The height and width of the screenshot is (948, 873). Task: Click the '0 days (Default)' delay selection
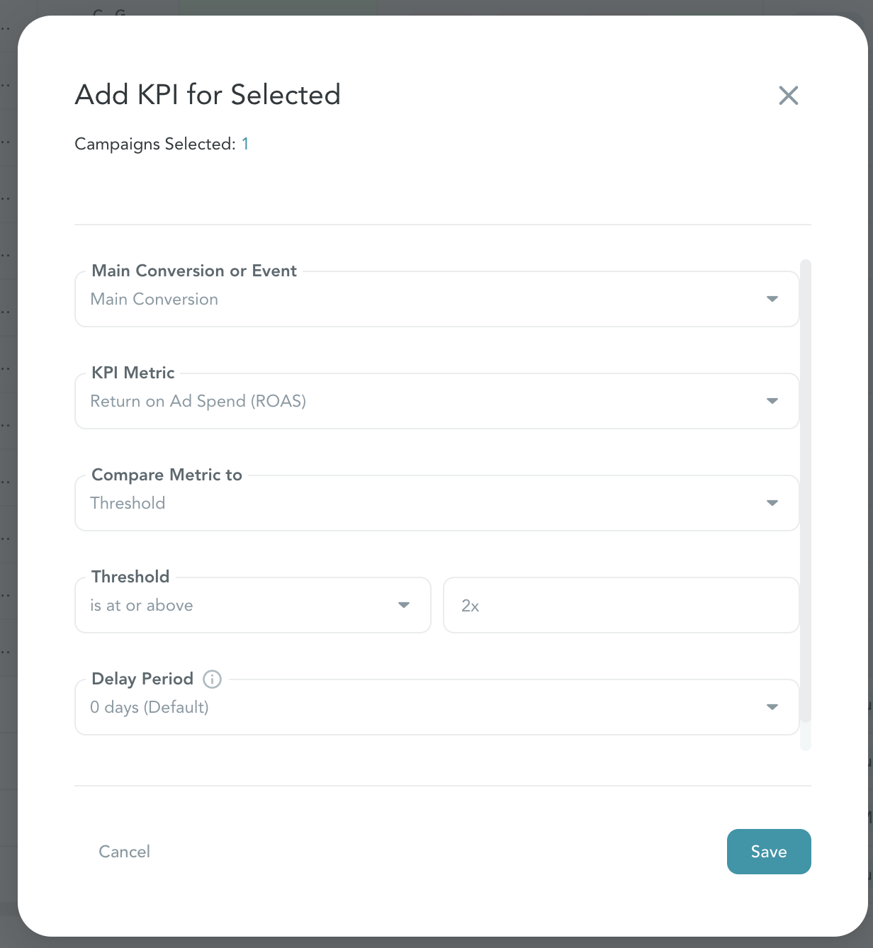[x=150, y=707]
